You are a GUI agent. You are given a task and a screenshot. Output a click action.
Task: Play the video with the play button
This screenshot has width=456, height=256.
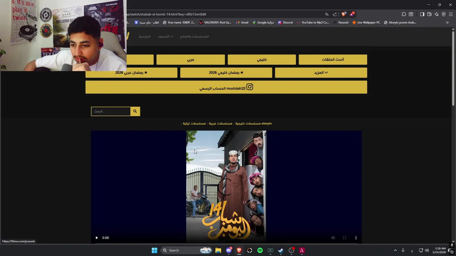pos(97,238)
